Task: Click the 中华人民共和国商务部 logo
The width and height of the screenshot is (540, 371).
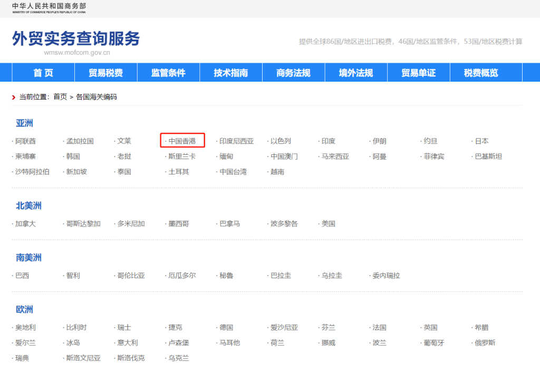Action: click(x=49, y=8)
